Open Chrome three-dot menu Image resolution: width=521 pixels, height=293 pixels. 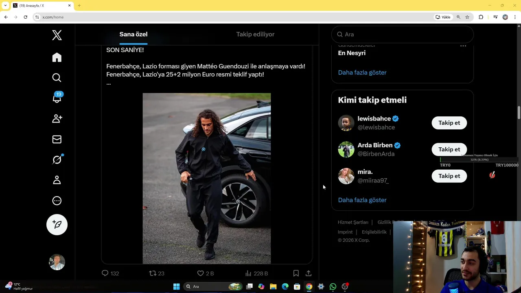tap(515, 17)
